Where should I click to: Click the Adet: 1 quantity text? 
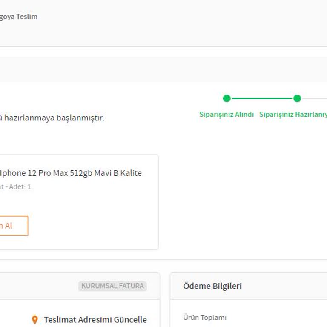pos(20,187)
